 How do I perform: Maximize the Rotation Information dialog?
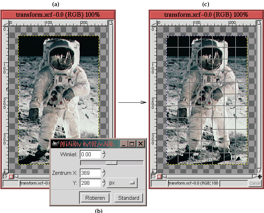click(x=132, y=144)
